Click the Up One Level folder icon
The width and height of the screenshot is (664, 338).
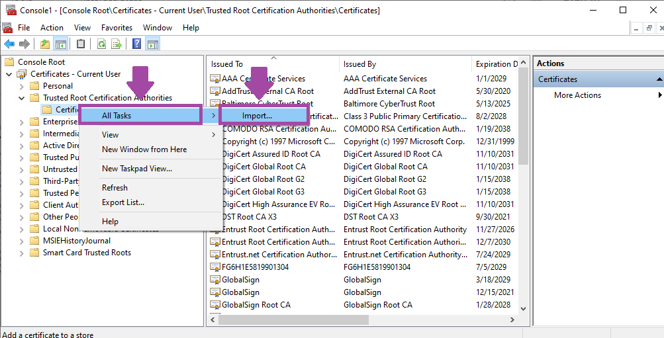pyautogui.click(x=45, y=44)
